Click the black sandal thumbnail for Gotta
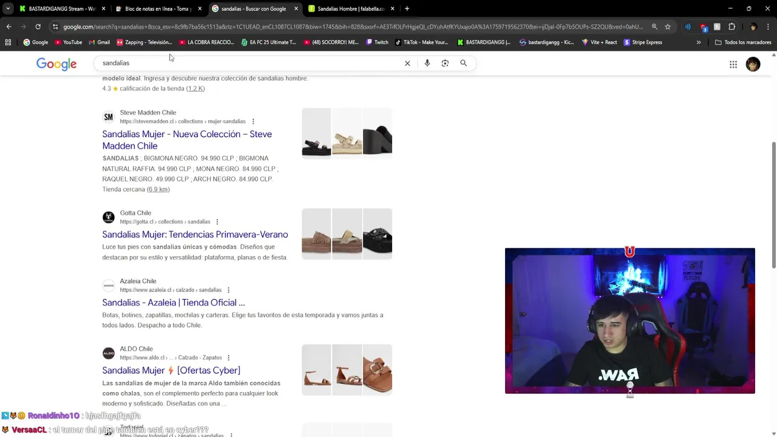The width and height of the screenshot is (777, 437). point(378,234)
